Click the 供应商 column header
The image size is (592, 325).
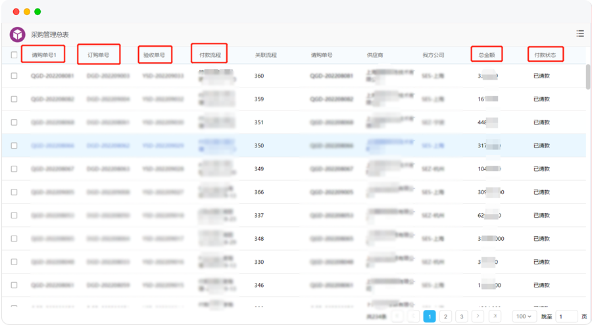tap(375, 55)
